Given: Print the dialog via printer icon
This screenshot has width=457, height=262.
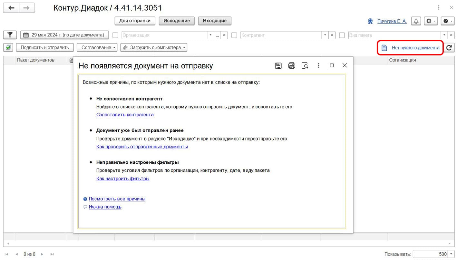Looking at the screenshot, I should [x=292, y=65].
